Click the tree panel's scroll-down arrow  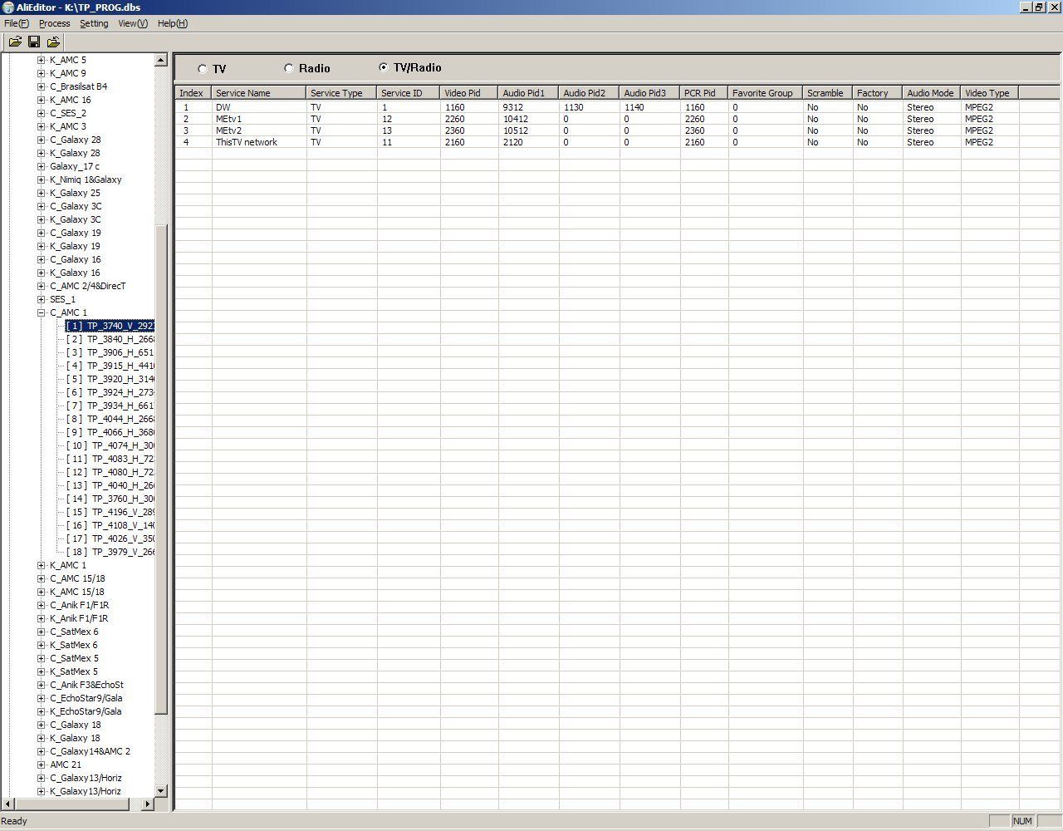(x=161, y=790)
